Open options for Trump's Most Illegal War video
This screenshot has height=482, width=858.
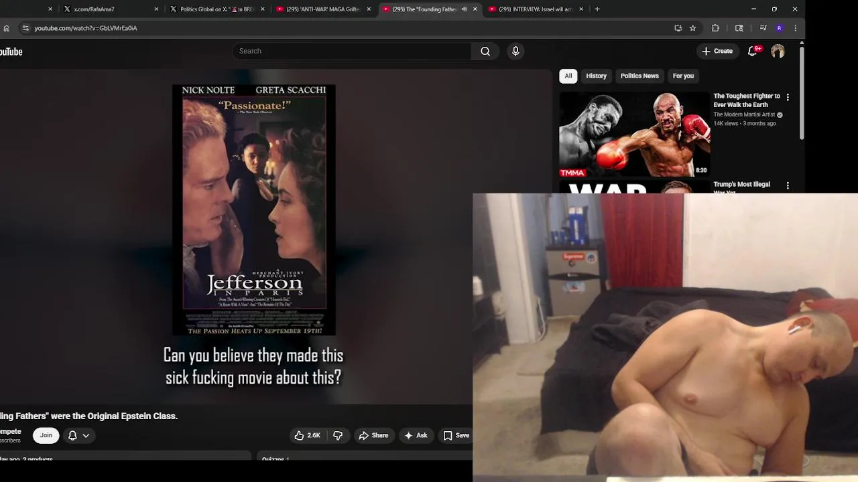coord(788,185)
